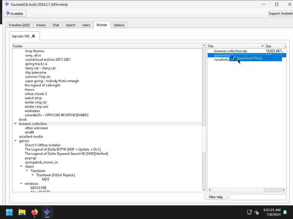
Task: Select the MD5 subfolder
Action: (45, 179)
